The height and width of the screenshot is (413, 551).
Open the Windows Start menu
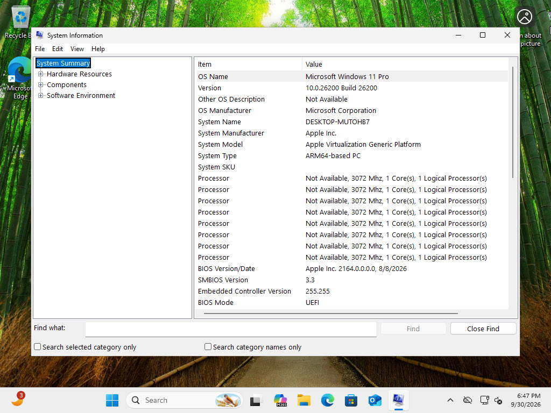coord(112,400)
